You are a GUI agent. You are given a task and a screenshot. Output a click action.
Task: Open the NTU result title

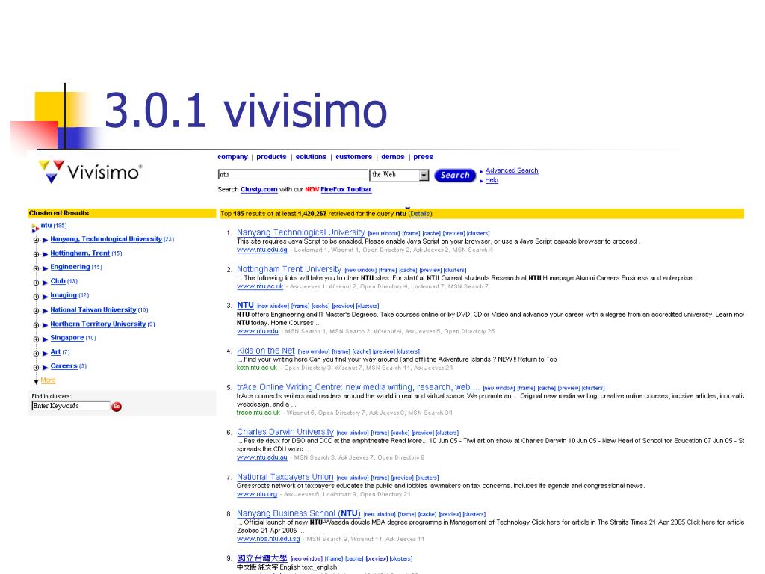245,305
